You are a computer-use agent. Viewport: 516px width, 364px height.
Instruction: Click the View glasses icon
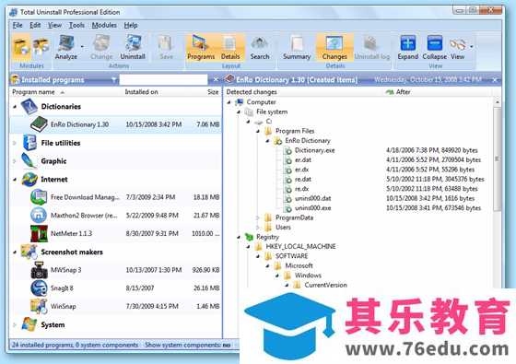coord(457,45)
